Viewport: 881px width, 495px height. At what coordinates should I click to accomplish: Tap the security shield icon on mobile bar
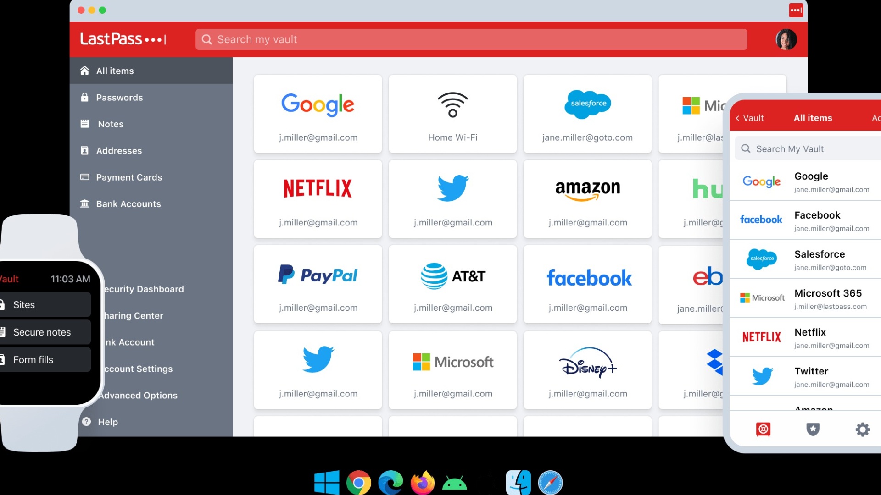click(x=813, y=429)
